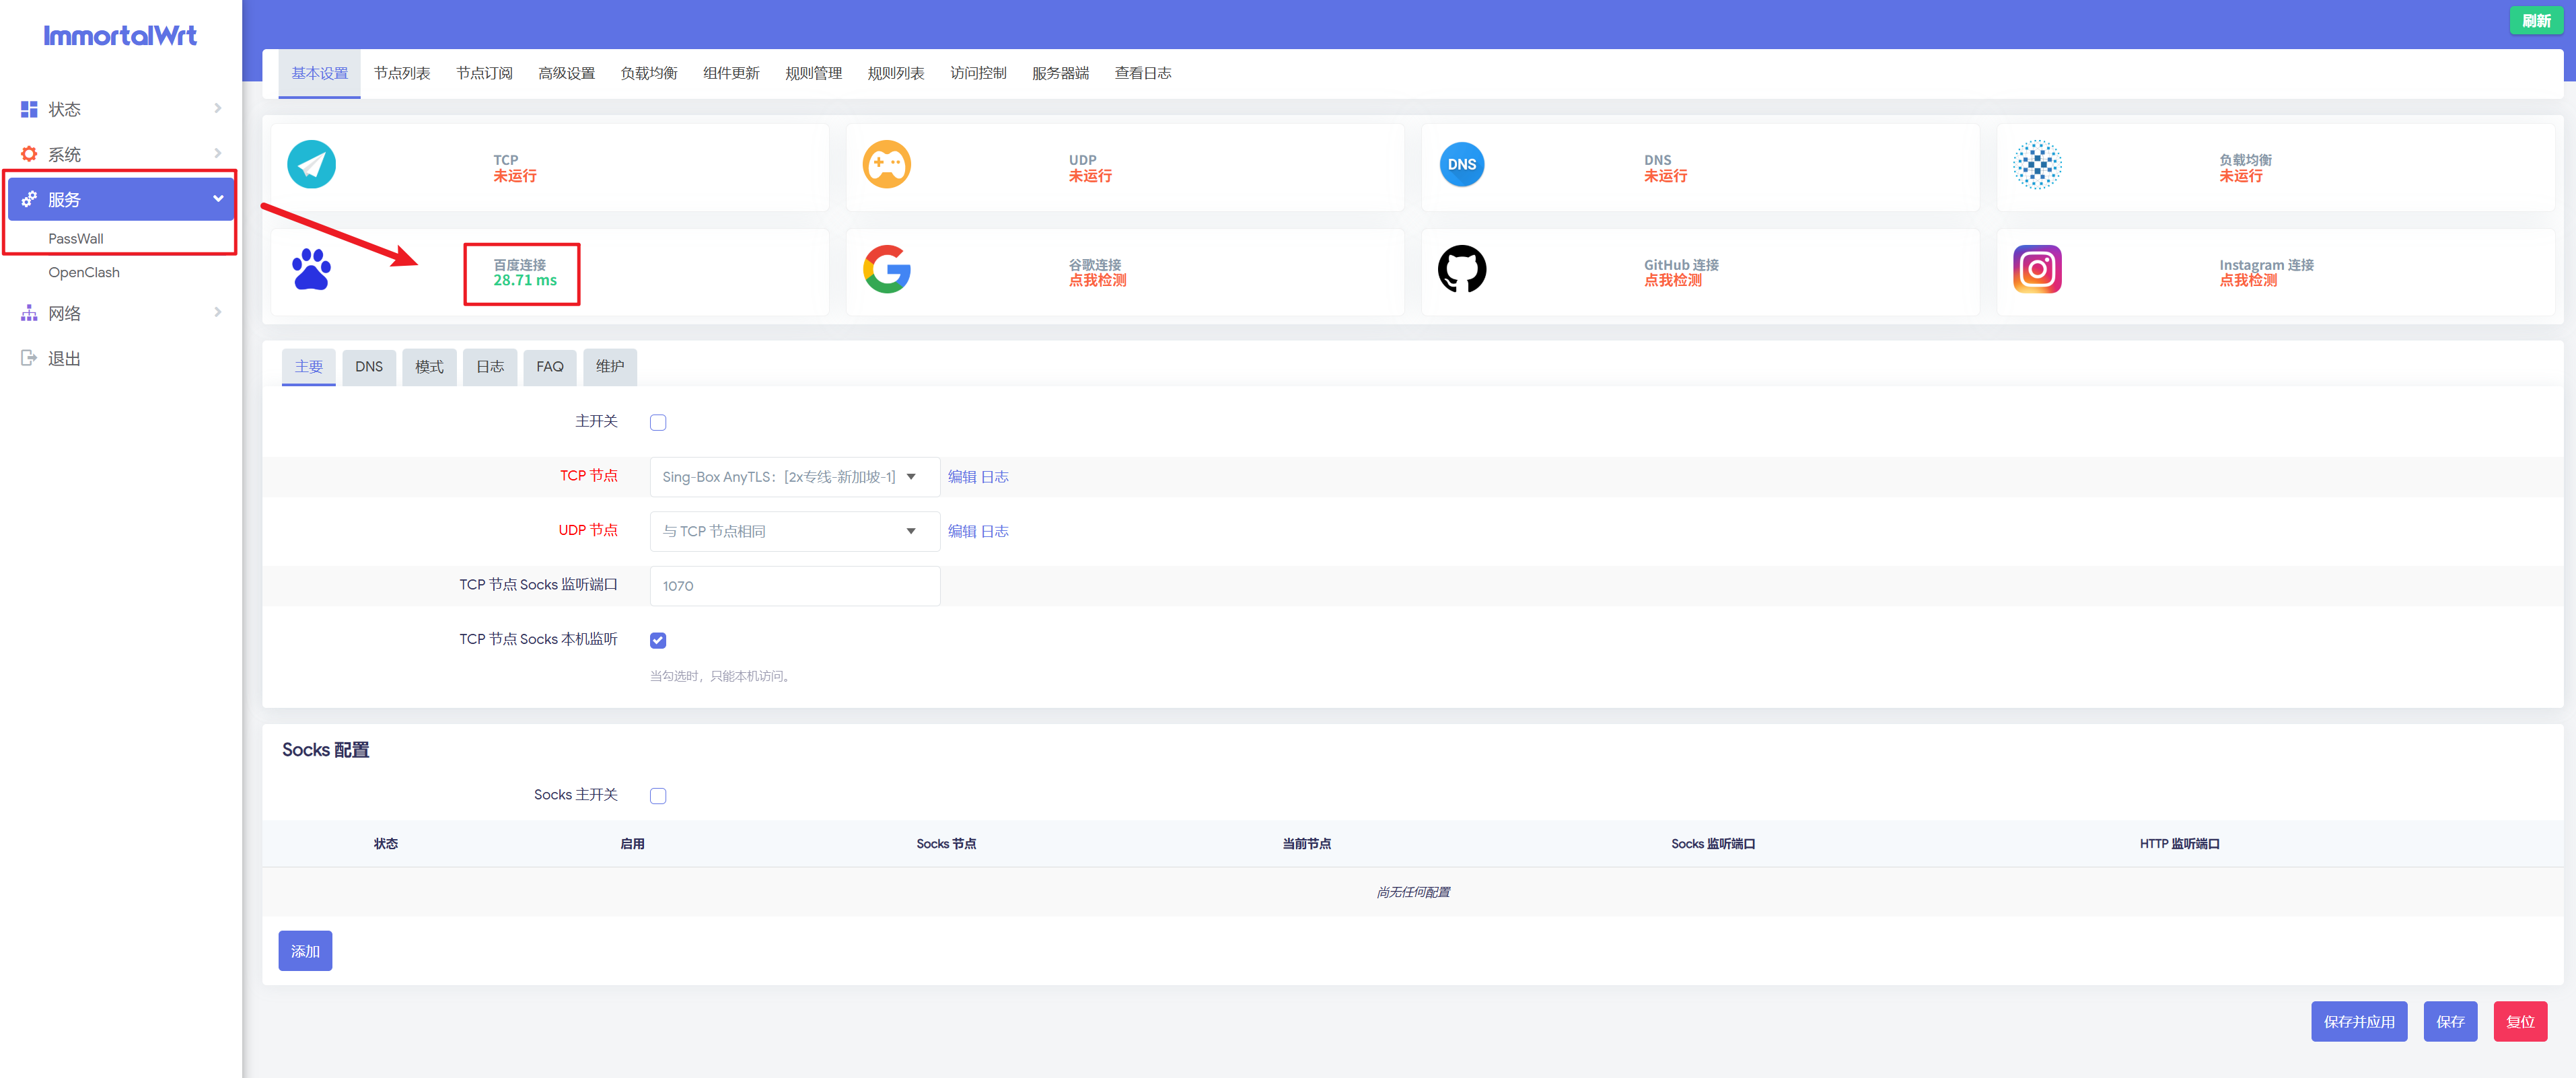
Task: Click the GitHub Octocat icon
Action: (1462, 269)
